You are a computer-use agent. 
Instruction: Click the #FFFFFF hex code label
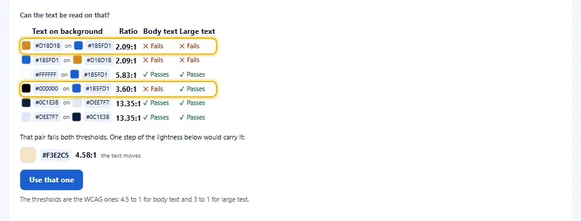pos(46,74)
